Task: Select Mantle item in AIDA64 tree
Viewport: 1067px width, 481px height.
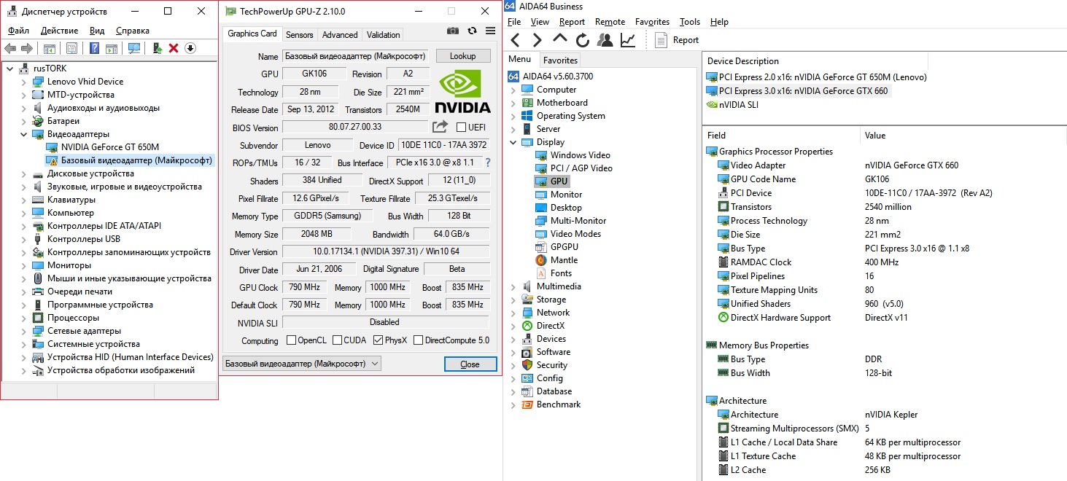Action: 556,260
